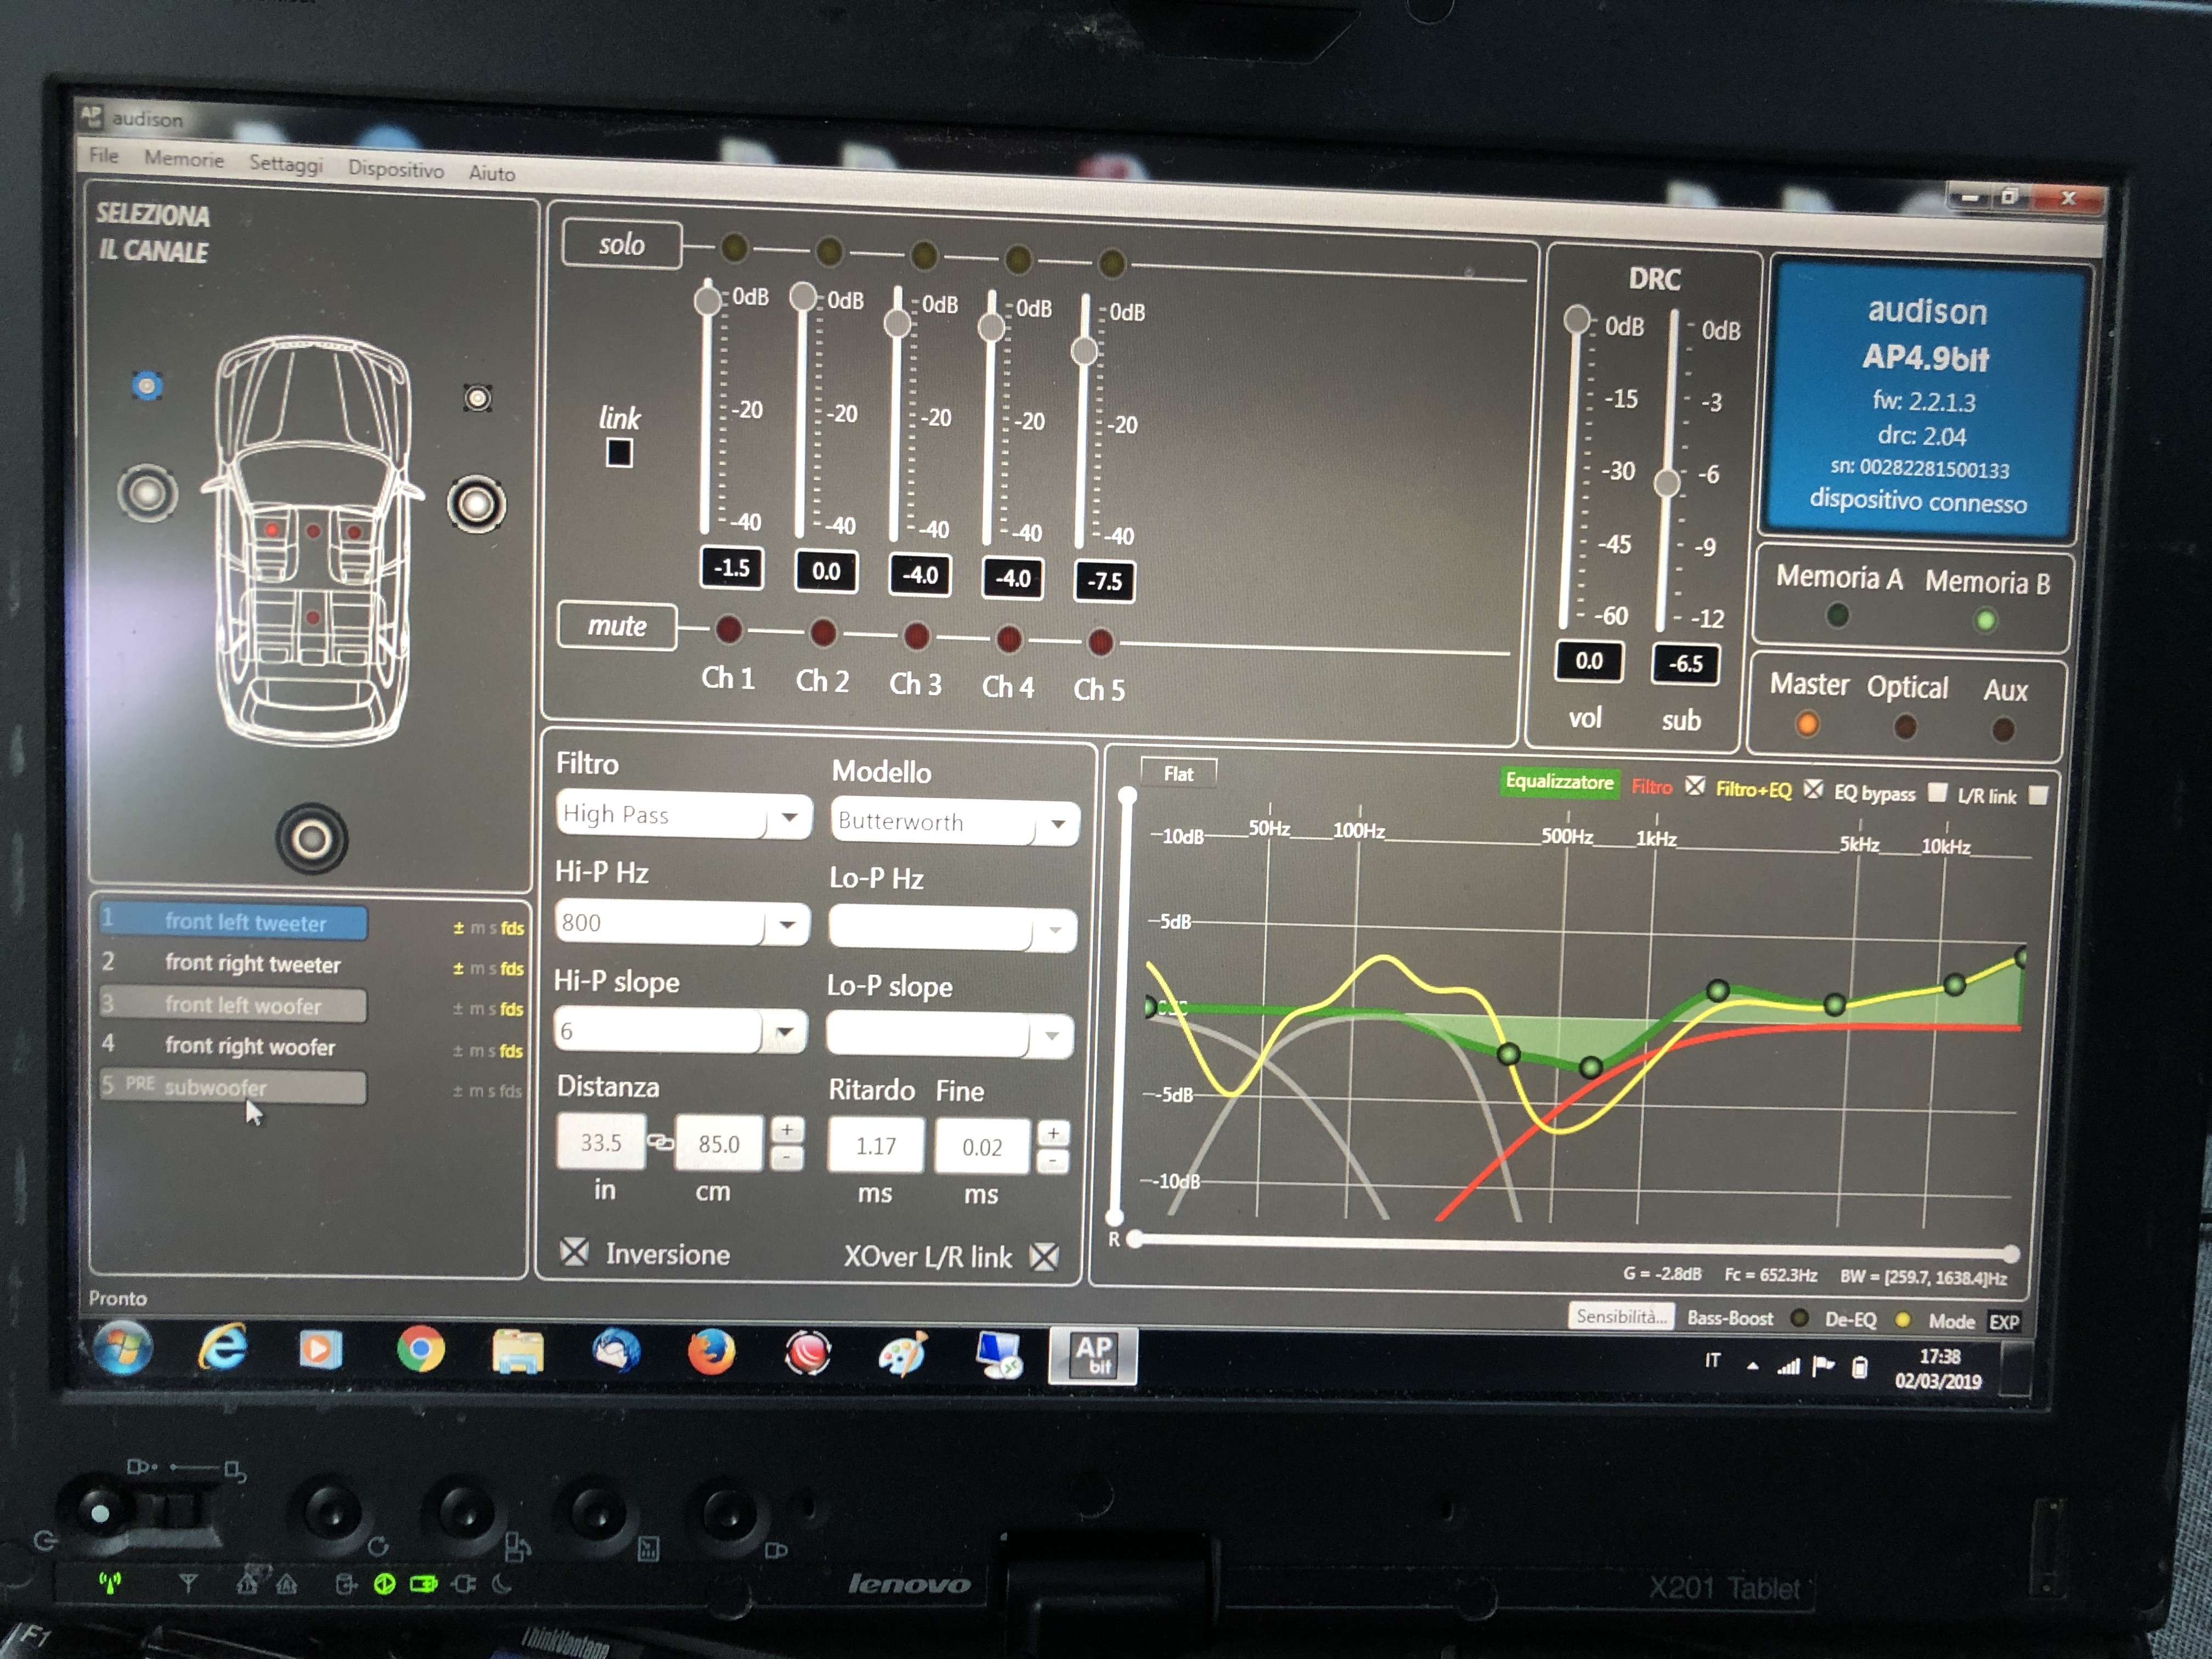The height and width of the screenshot is (1659, 2212).
Task: Select the front right woofer speaker icon
Action: tap(476, 504)
